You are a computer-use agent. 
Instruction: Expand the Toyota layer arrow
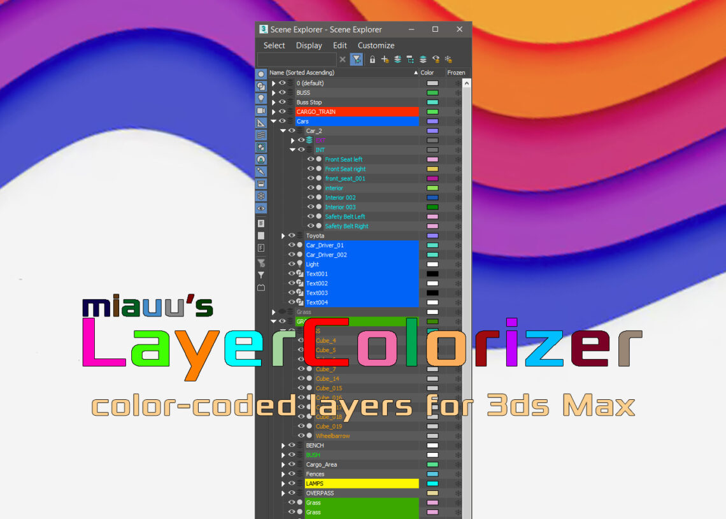(x=282, y=236)
